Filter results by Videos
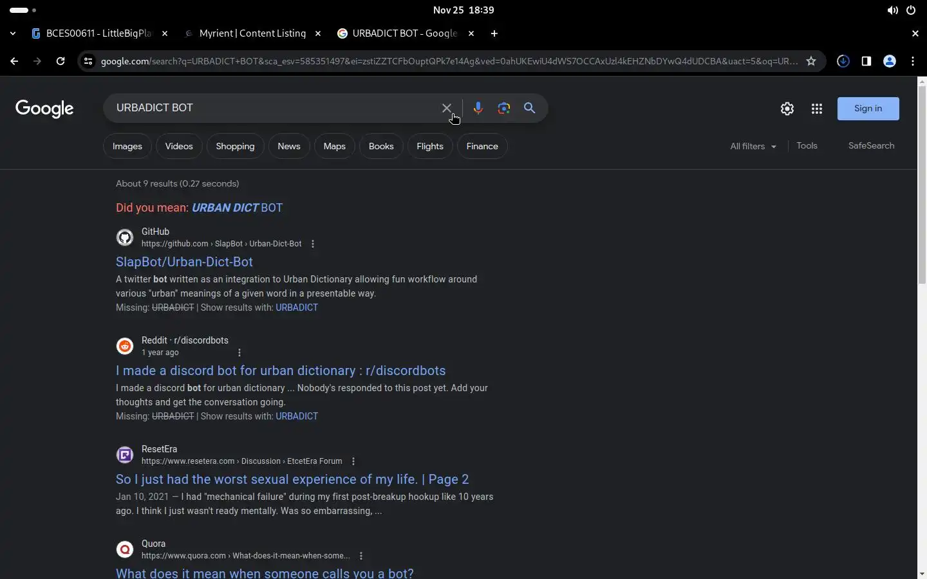The width and height of the screenshot is (927, 579). (179, 146)
